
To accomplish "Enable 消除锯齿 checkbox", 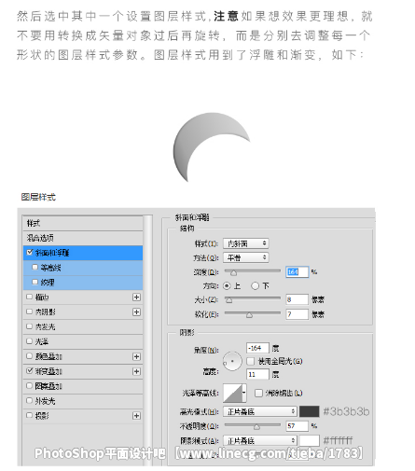I will click(258, 393).
